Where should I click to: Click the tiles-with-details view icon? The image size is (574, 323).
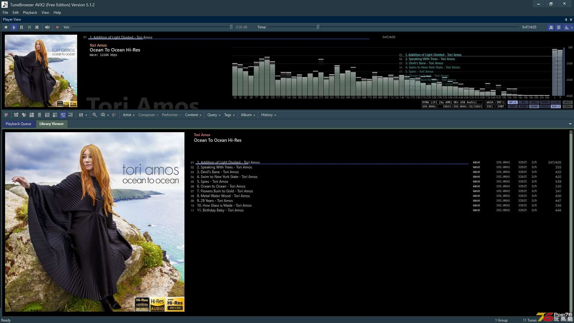point(55,115)
